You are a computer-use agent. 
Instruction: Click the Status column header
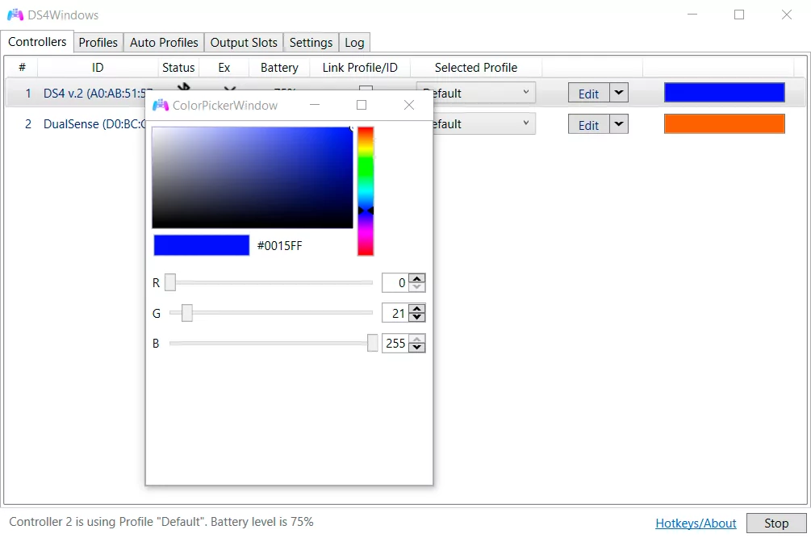point(178,67)
